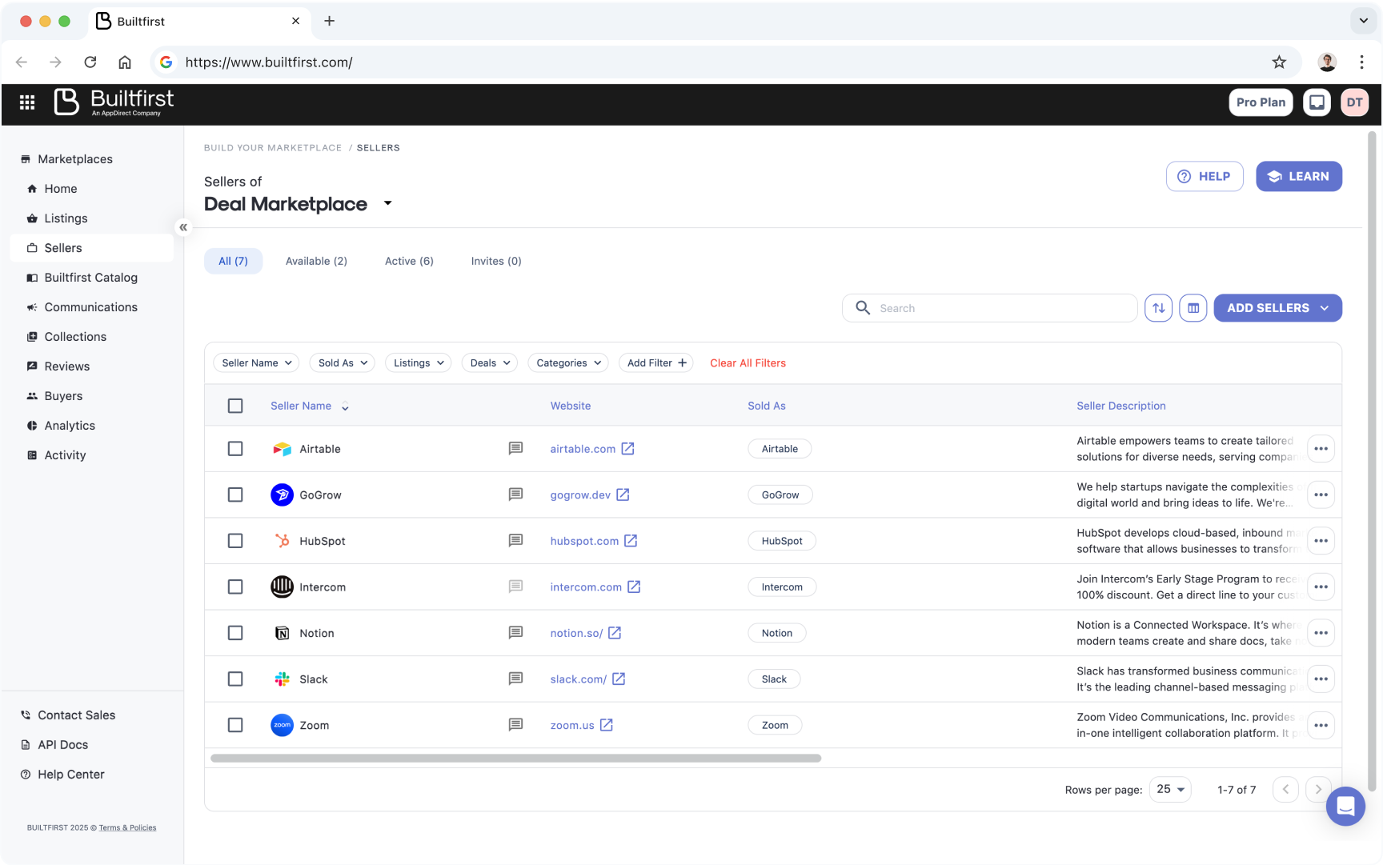The image size is (1383, 865).
Task: Click the horizontal table scrollbar
Action: 515,758
